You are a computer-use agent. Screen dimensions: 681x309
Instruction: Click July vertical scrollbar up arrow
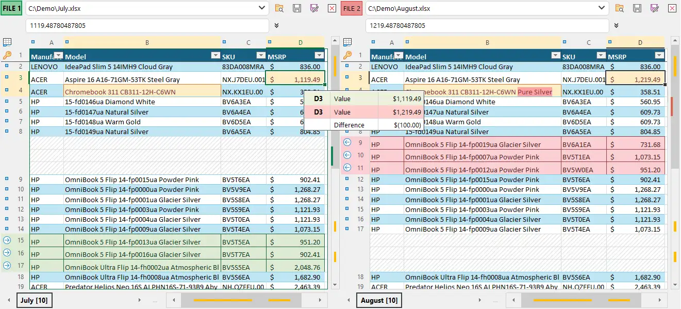[335, 40]
